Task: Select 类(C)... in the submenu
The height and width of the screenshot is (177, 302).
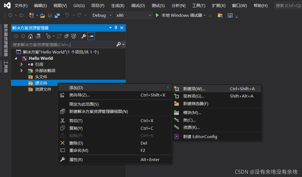Action: point(216,120)
